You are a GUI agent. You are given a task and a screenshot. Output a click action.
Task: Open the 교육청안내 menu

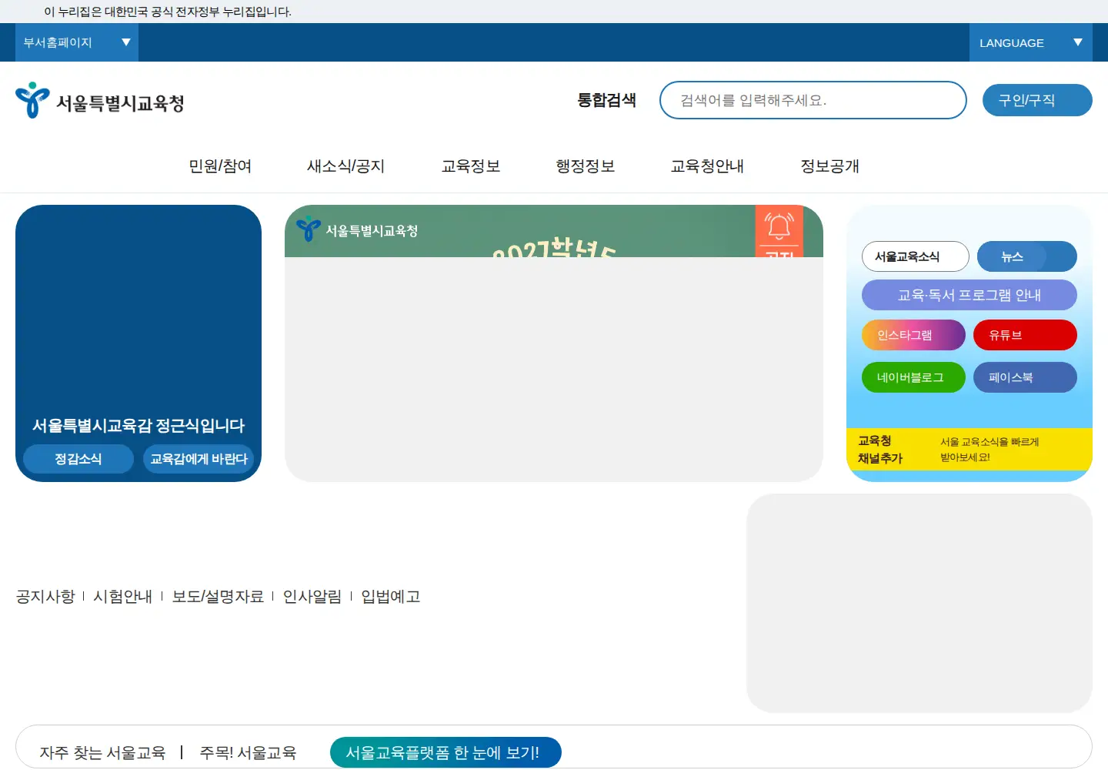707,166
